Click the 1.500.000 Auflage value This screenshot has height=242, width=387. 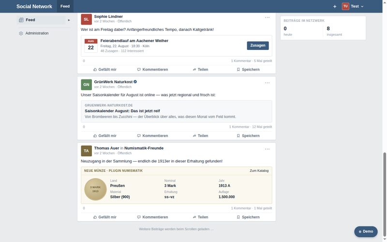click(226, 197)
